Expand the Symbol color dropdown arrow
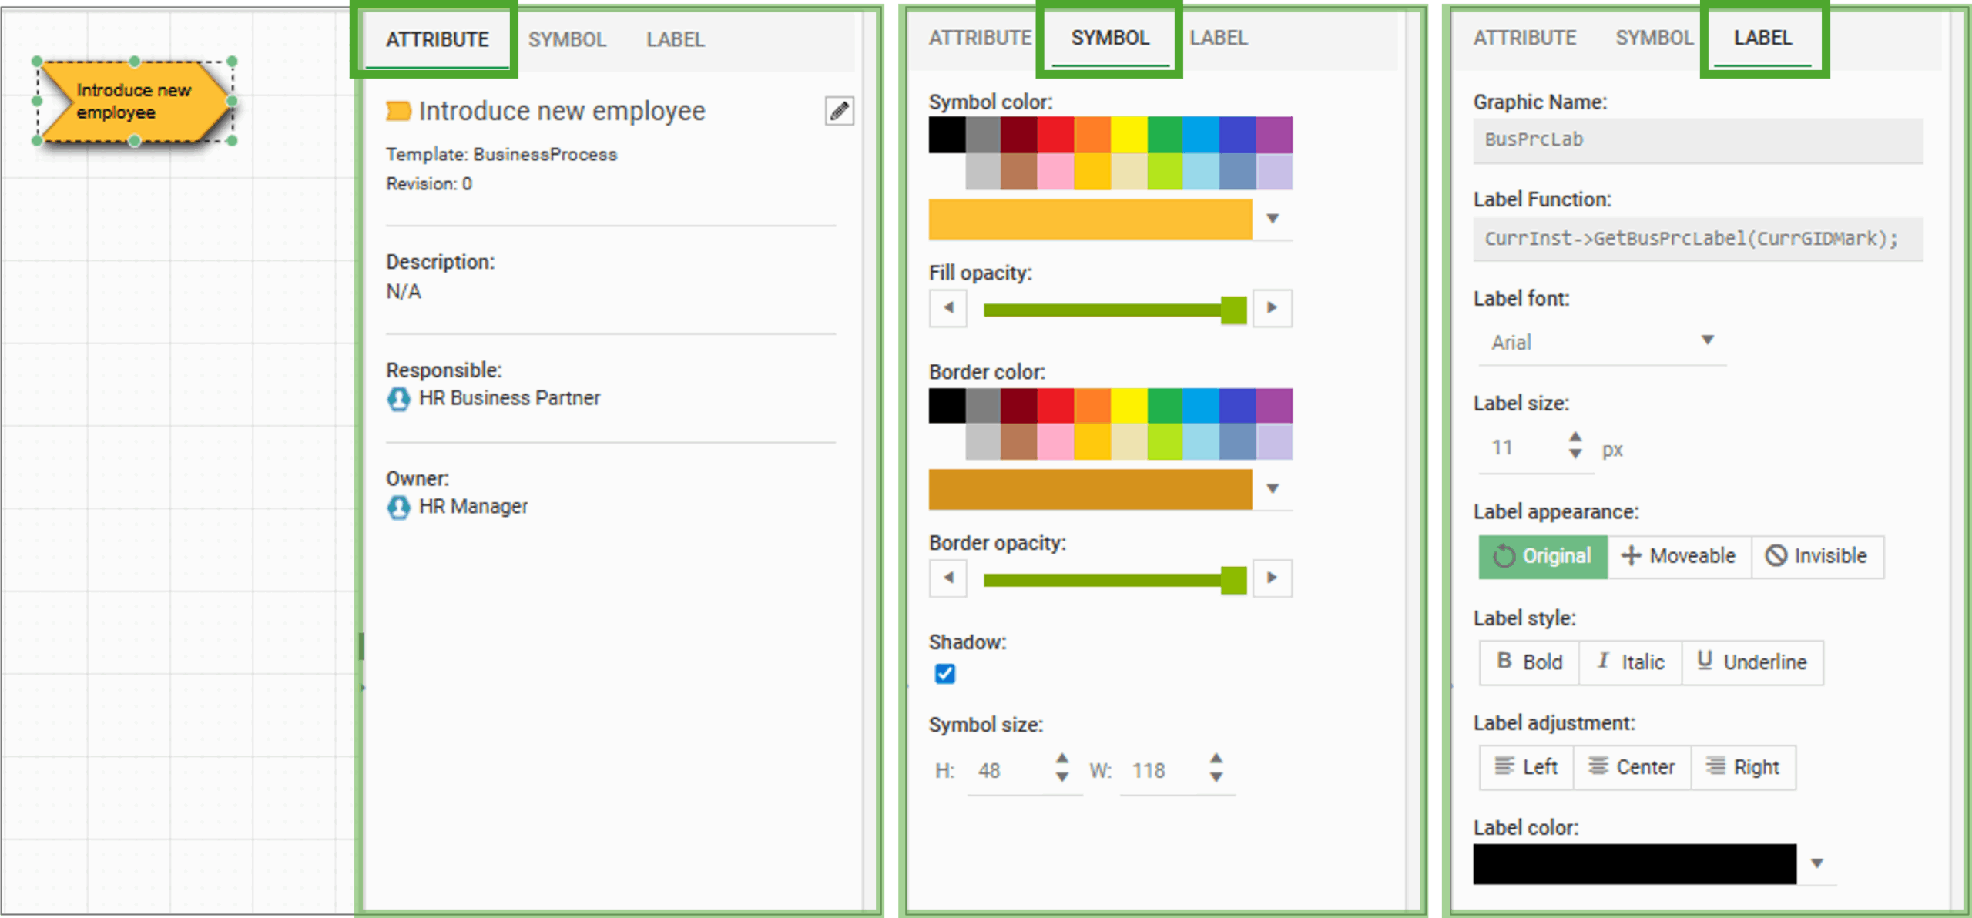Image resolution: width=1972 pixels, height=918 pixels. click(1273, 219)
